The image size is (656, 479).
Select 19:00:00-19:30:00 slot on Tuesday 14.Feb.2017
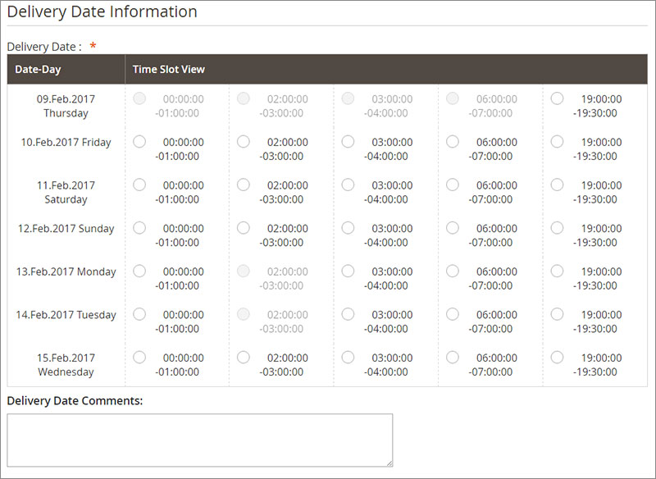click(557, 314)
